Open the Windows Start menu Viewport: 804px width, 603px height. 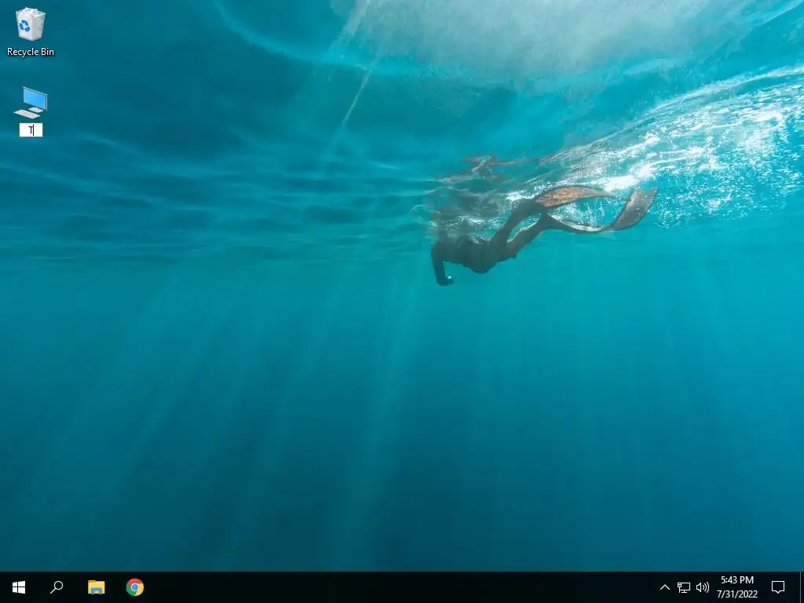[x=19, y=587]
